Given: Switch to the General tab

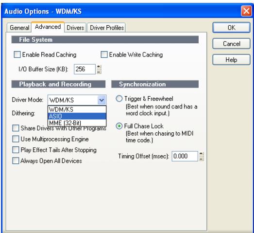Looking at the screenshot, I should point(19,28).
